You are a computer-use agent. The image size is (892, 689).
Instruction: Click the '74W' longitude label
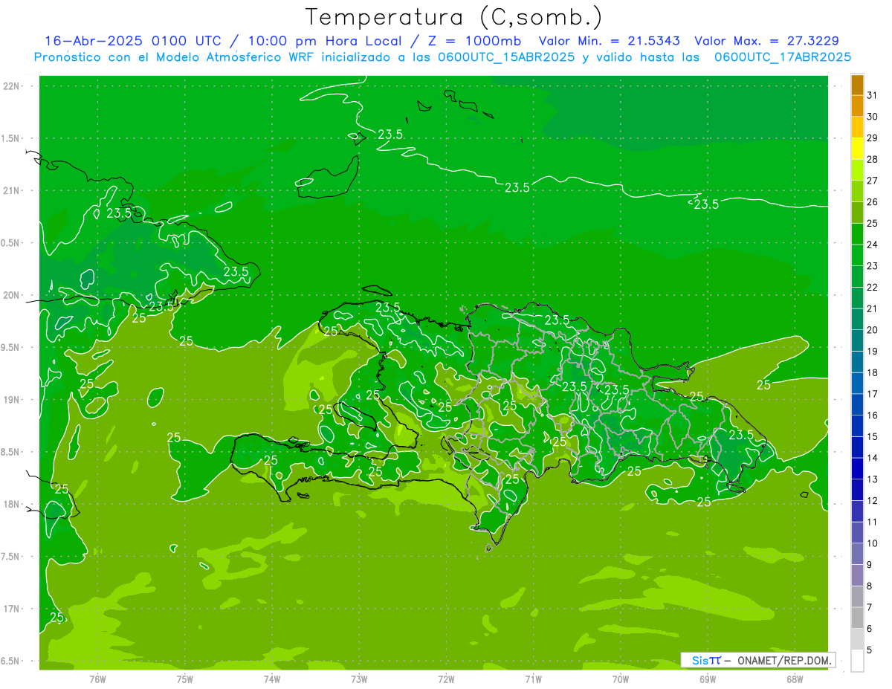(x=272, y=679)
